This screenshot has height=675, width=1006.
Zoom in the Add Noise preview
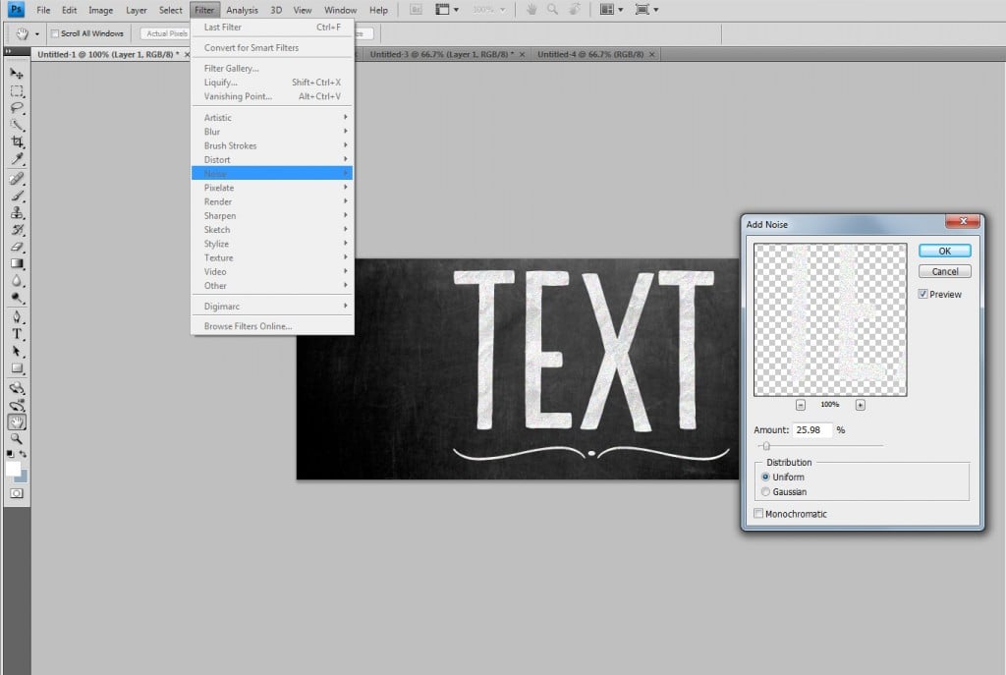(860, 405)
